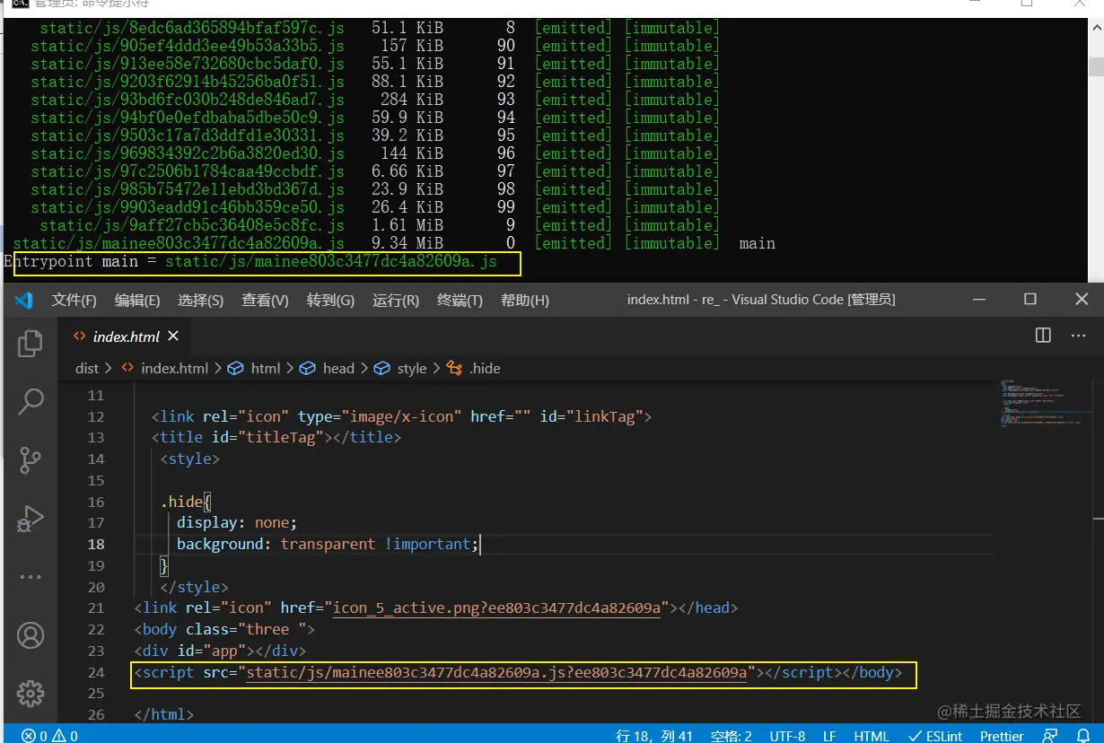Screen dimensions: 1104x743
Task: Close the index.html editor tab
Action: pos(173,336)
